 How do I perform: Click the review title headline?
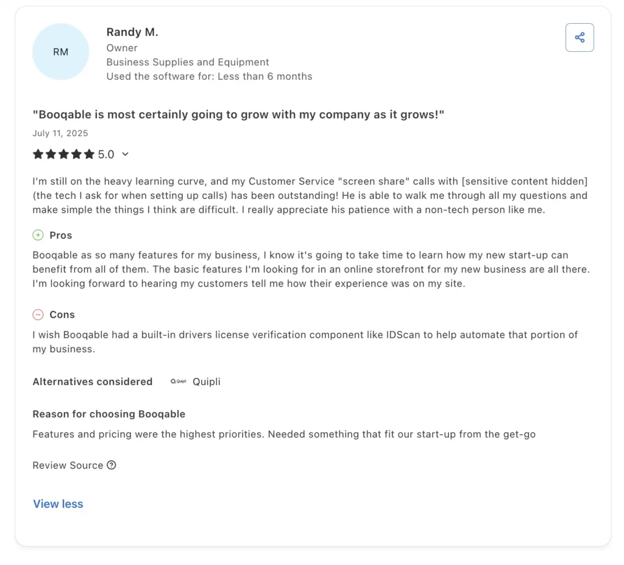coord(238,115)
